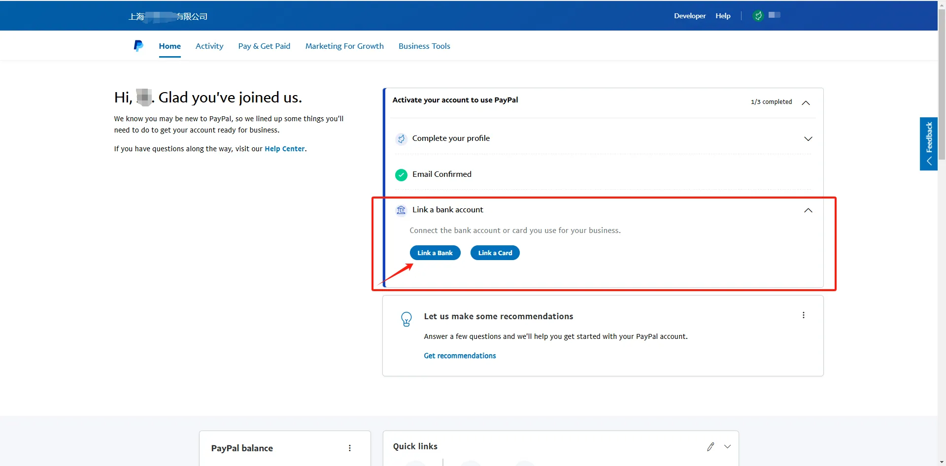The width and height of the screenshot is (946, 466).
Task: Open Marketing For Growth menu
Action: tap(344, 46)
